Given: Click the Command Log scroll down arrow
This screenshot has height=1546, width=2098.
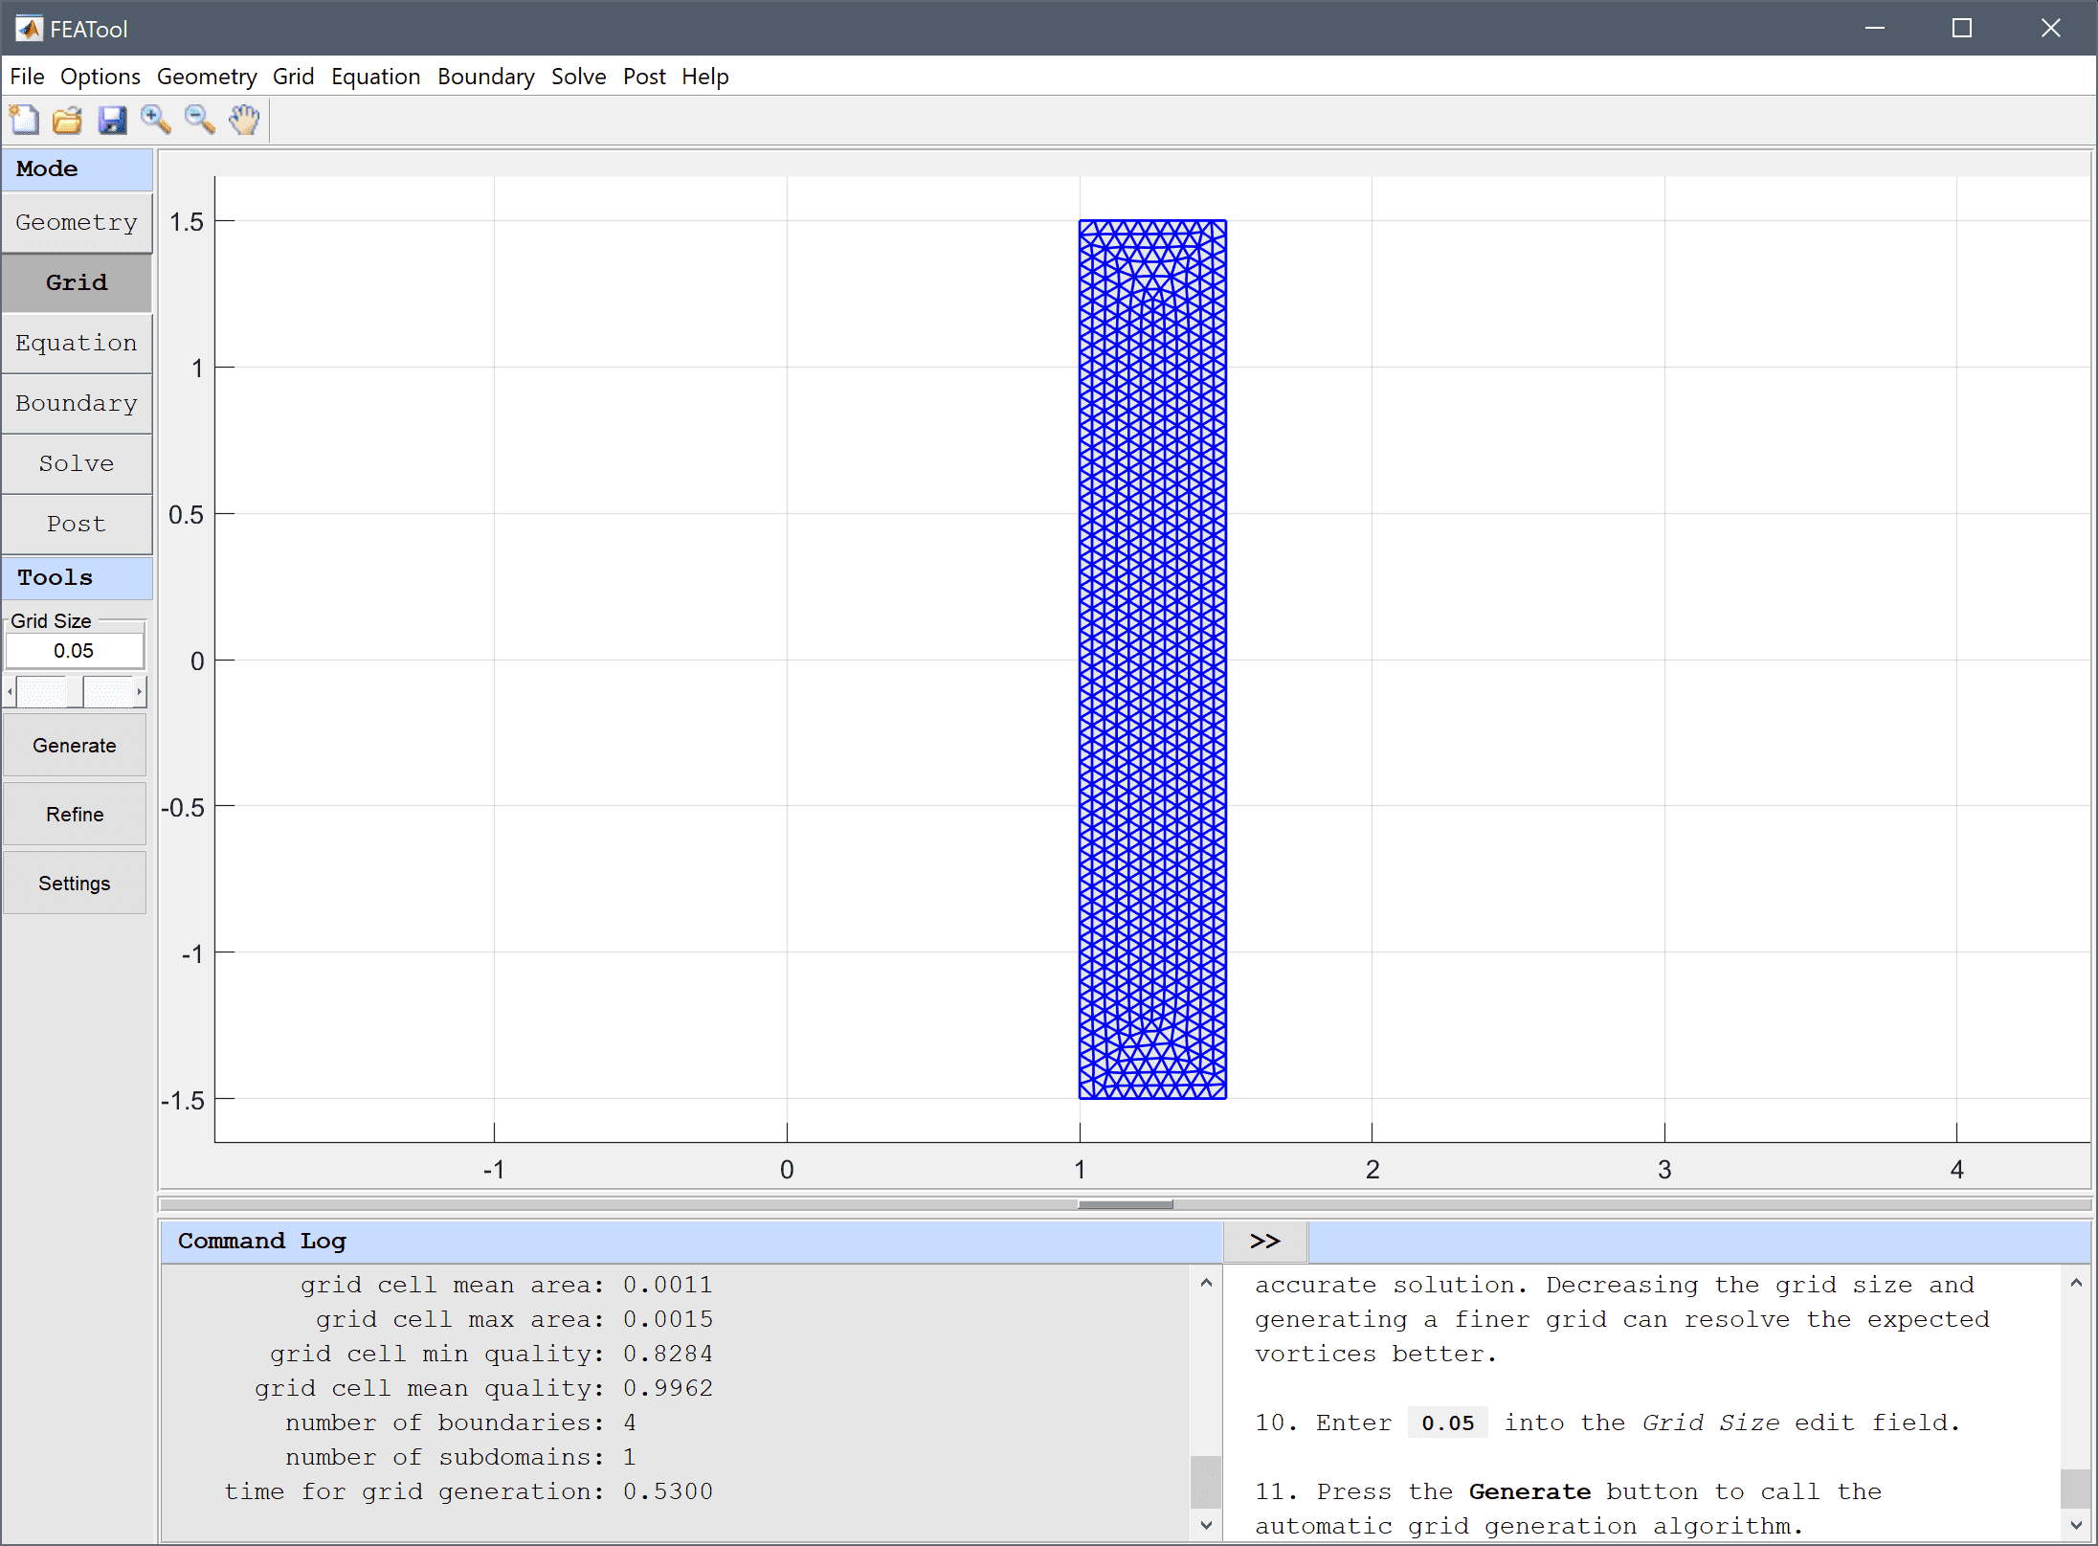Looking at the screenshot, I should (x=1206, y=1526).
